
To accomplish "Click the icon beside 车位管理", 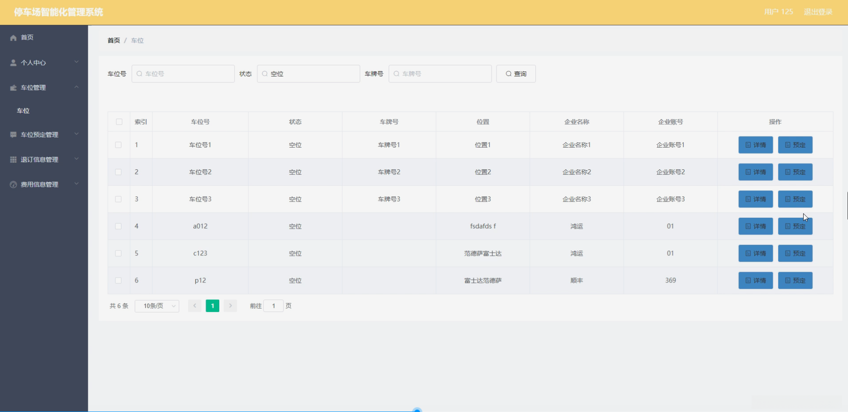I will [x=13, y=88].
